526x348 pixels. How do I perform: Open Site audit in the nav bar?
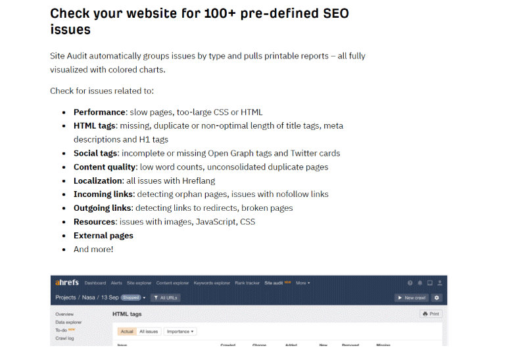(x=274, y=283)
